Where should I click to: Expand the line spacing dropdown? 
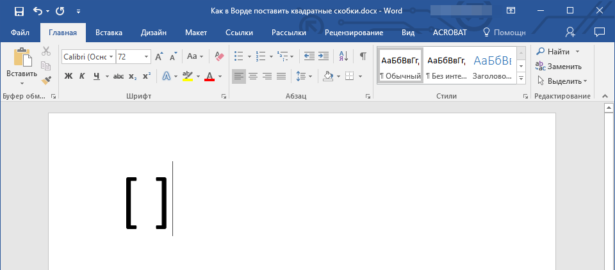(x=311, y=76)
